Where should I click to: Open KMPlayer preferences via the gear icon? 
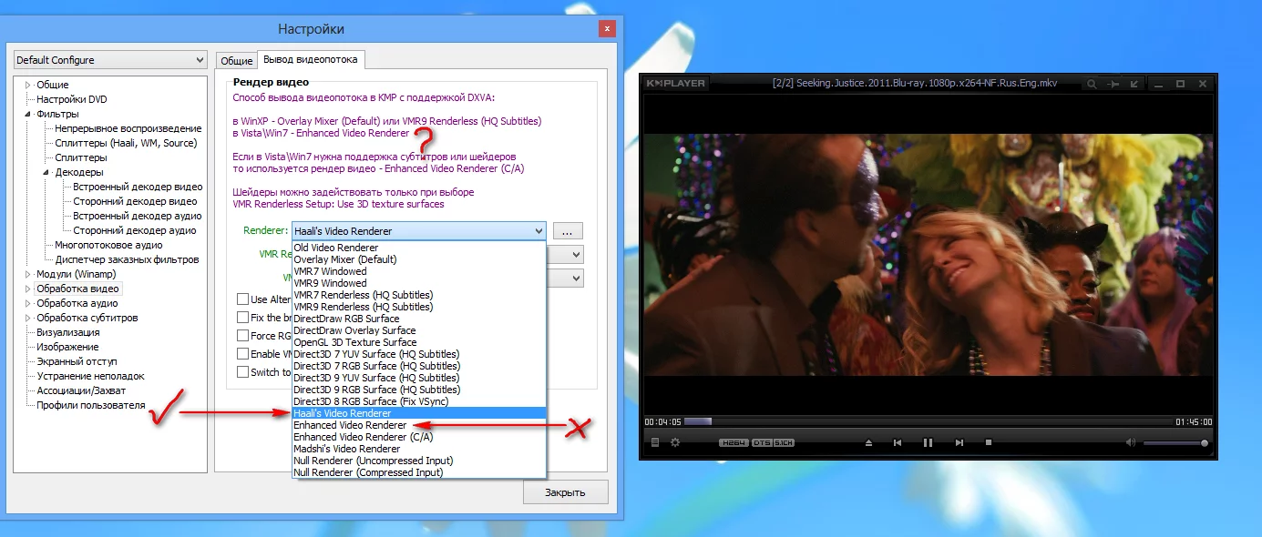(x=675, y=442)
